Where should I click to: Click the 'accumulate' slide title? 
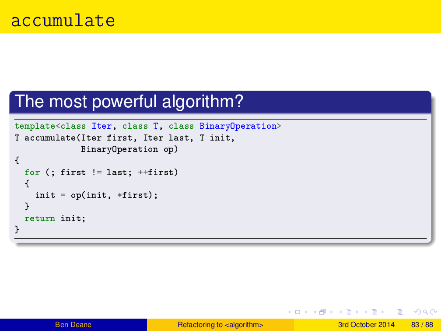point(63,21)
